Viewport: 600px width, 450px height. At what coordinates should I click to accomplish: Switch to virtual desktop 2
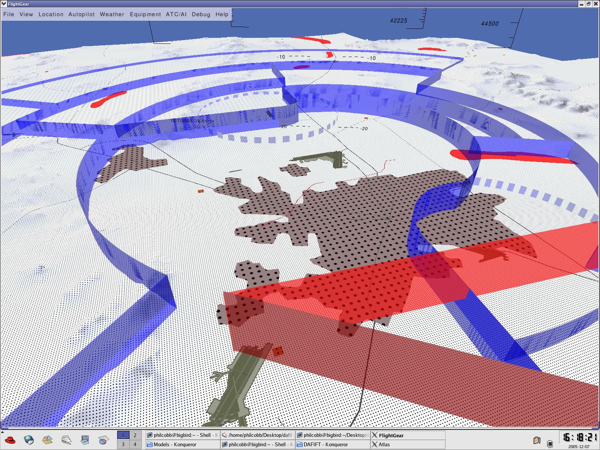click(x=135, y=435)
